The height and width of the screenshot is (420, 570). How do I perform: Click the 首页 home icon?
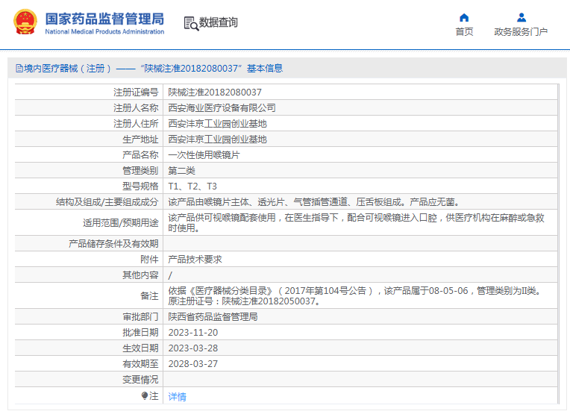[464, 17]
